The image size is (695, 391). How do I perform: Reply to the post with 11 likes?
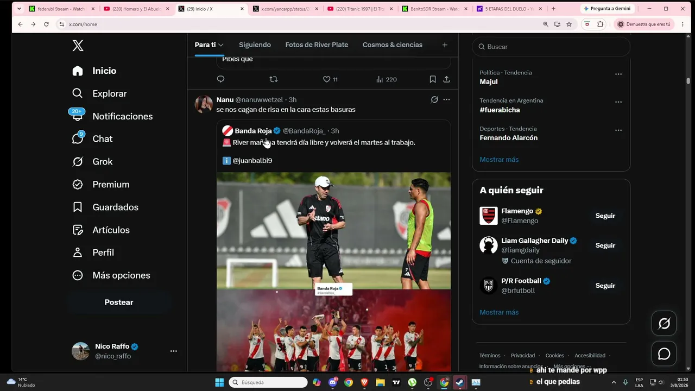tap(220, 79)
